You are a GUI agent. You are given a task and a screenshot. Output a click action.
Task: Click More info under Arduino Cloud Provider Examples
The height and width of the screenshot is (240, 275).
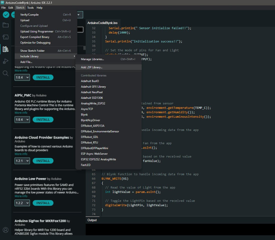[x=21, y=154]
